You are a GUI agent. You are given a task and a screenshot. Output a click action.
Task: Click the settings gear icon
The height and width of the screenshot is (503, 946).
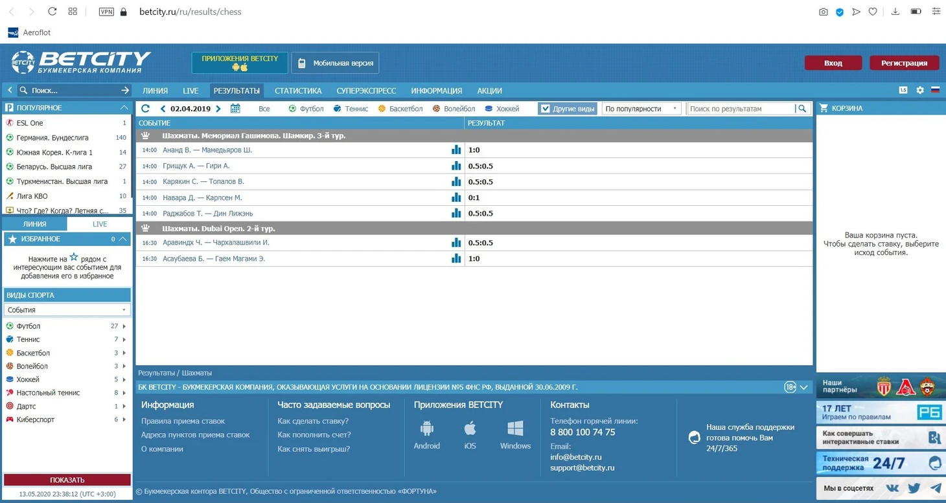click(919, 91)
